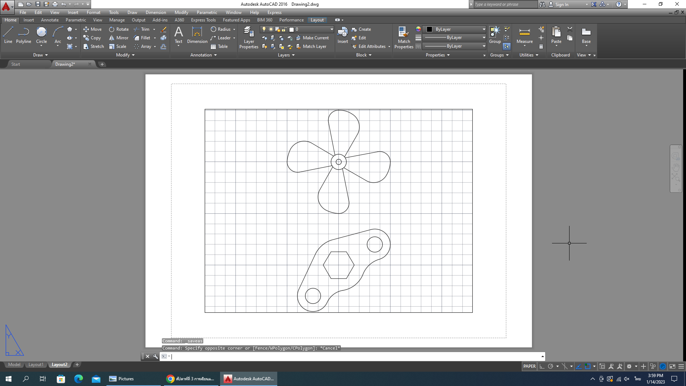Screen dimensions: 686x386
Task: Activate the Rotate command
Action: (x=119, y=29)
